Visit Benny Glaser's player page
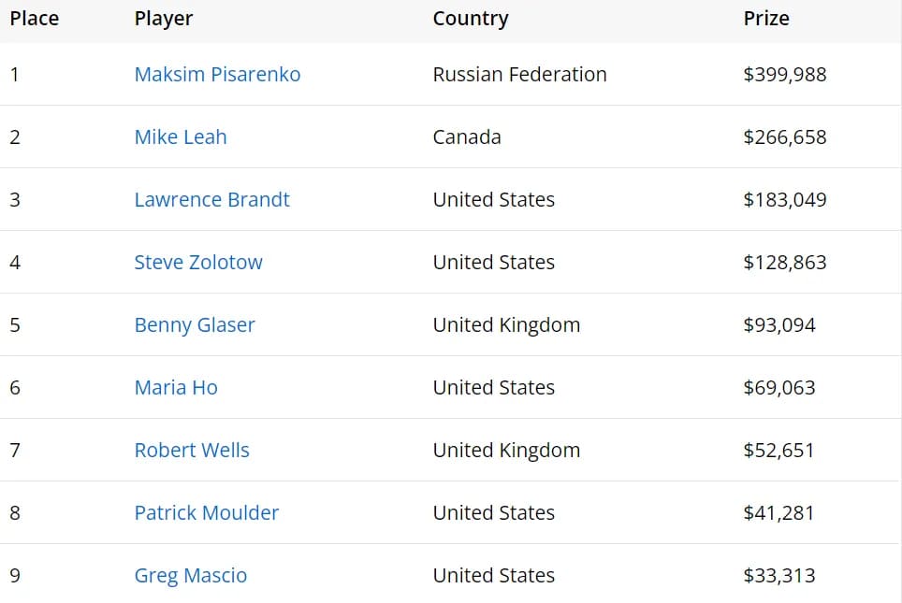The image size is (902, 603). 195,325
